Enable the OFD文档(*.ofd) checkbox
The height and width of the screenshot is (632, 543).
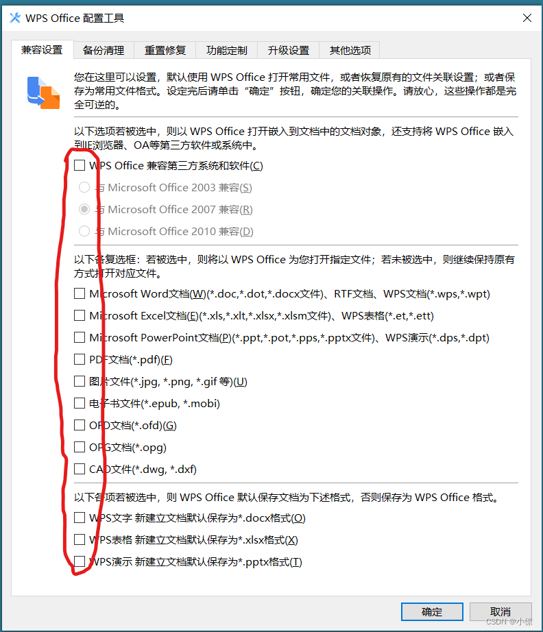click(x=80, y=425)
